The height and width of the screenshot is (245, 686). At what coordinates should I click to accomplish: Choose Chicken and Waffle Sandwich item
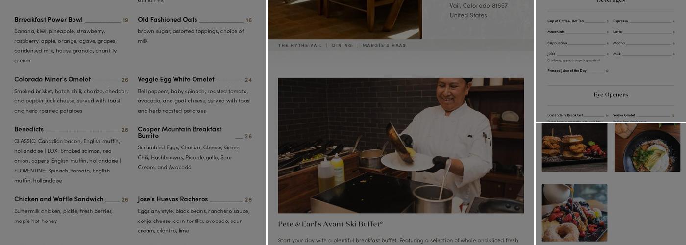[x=59, y=199]
